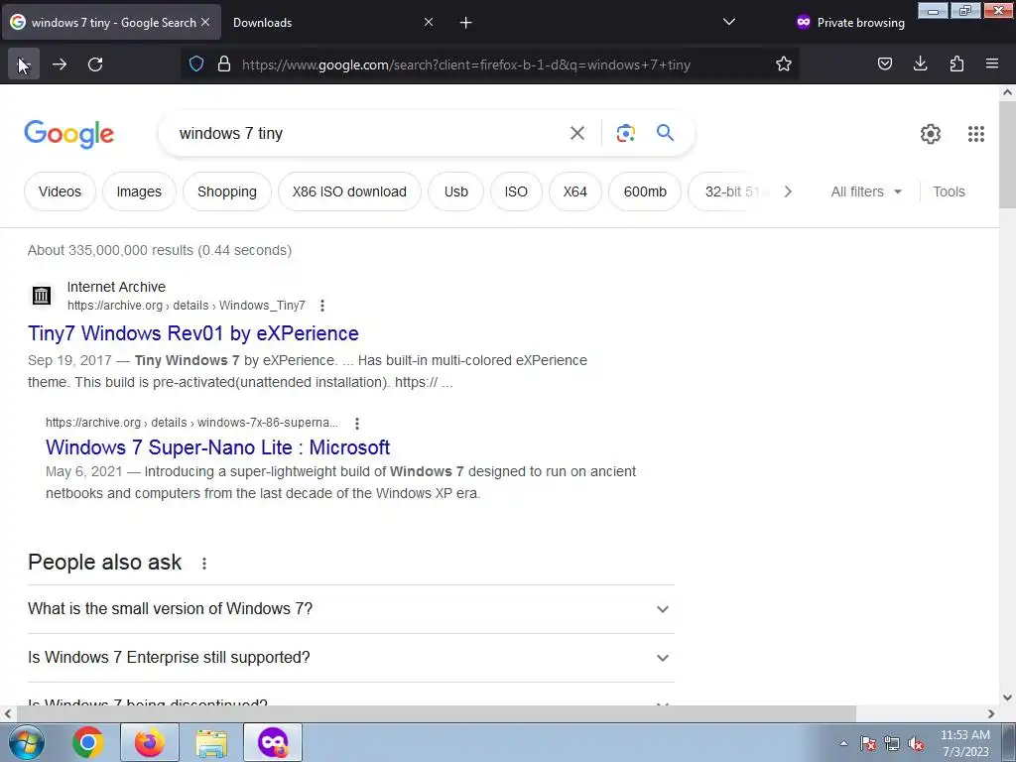Open the Firefox downloads panel

pyautogui.click(x=920, y=64)
